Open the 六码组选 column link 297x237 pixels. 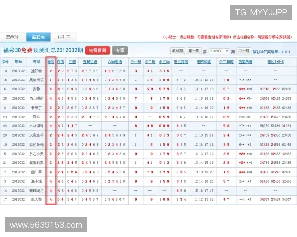(x=115, y=62)
